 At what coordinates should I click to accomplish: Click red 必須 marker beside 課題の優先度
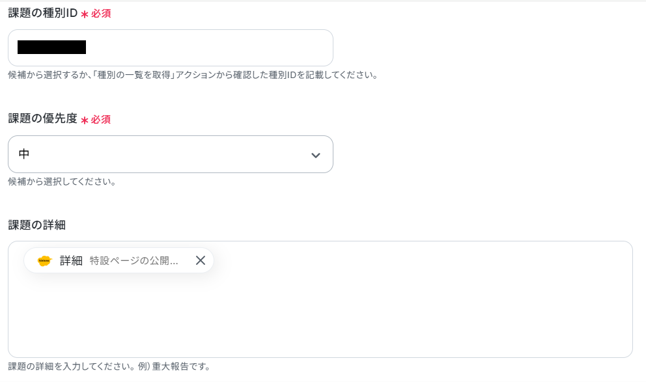pyautogui.click(x=101, y=120)
